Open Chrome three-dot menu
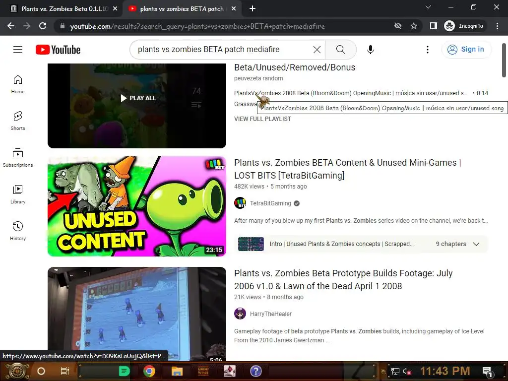Image resolution: width=508 pixels, height=381 pixels. coord(497,26)
